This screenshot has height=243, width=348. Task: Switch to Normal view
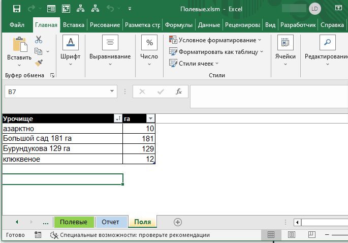tap(271, 234)
